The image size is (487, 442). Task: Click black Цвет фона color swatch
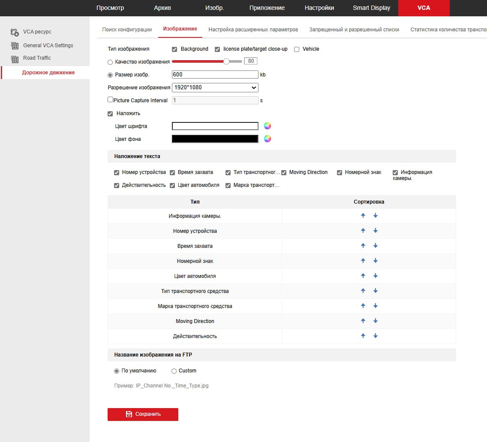click(215, 139)
